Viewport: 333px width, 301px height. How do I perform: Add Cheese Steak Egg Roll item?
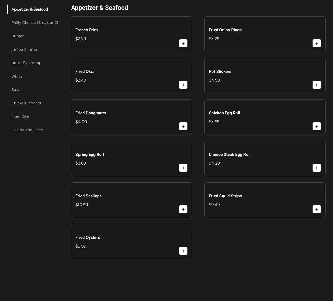coord(316,168)
